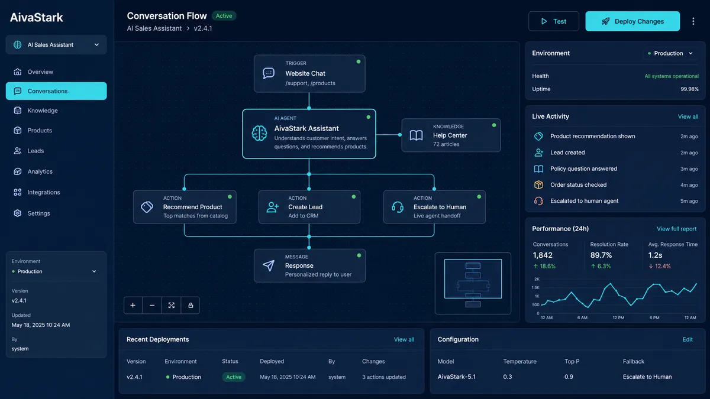
Task: Open the AI Sales Assistant dropdown
Action: [56, 45]
